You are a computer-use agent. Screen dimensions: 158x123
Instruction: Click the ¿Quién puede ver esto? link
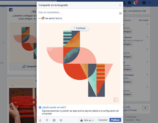coord(54,107)
